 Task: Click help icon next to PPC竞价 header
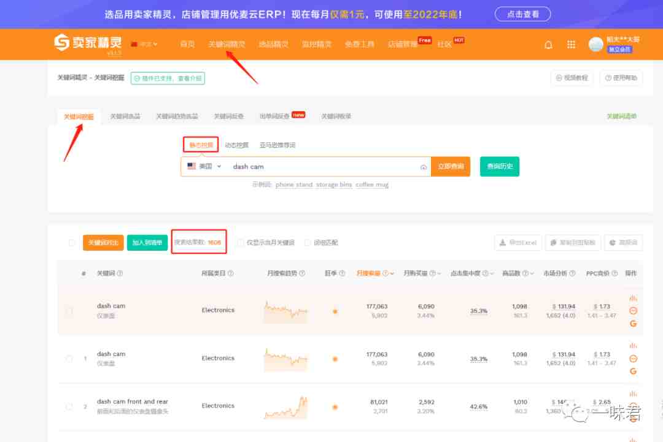tap(615, 273)
